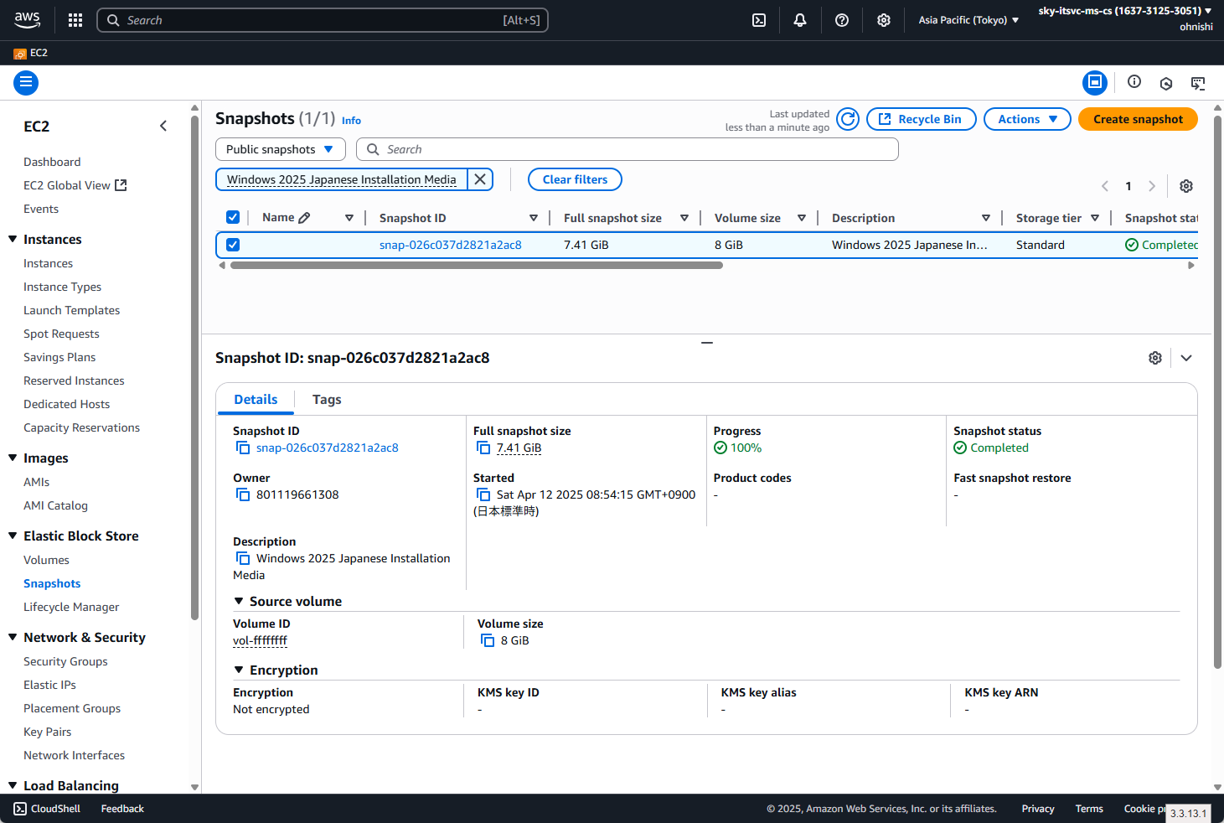
Task: Refresh the snapshots list
Action: tap(847, 119)
